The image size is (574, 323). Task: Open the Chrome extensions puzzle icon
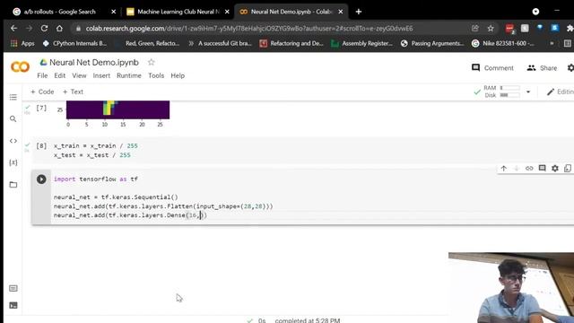point(570,28)
